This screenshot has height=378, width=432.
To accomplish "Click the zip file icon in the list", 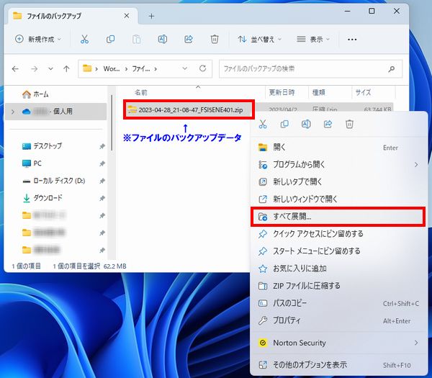I will pyautogui.click(x=132, y=109).
